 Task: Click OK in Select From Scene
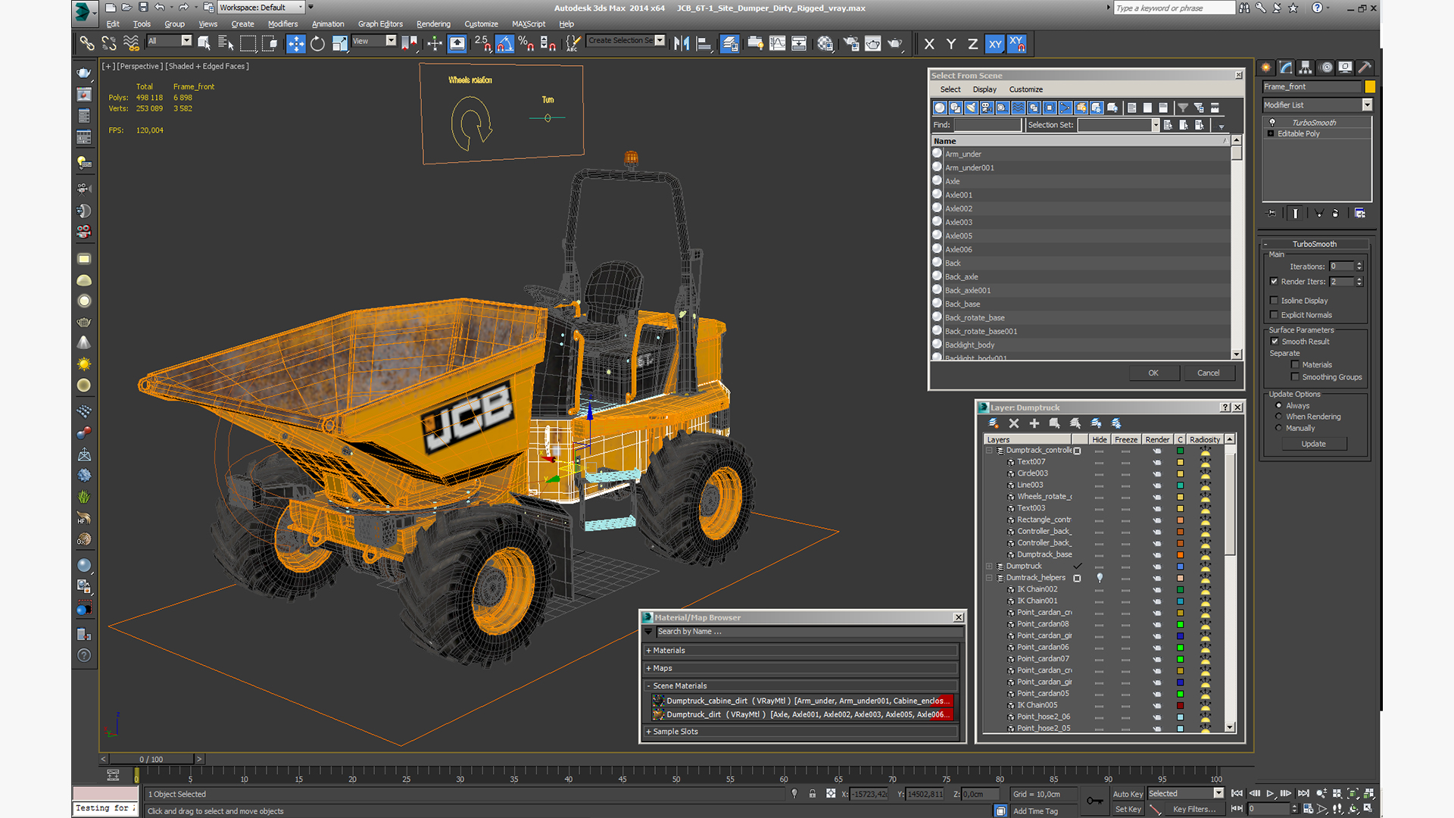tap(1153, 373)
